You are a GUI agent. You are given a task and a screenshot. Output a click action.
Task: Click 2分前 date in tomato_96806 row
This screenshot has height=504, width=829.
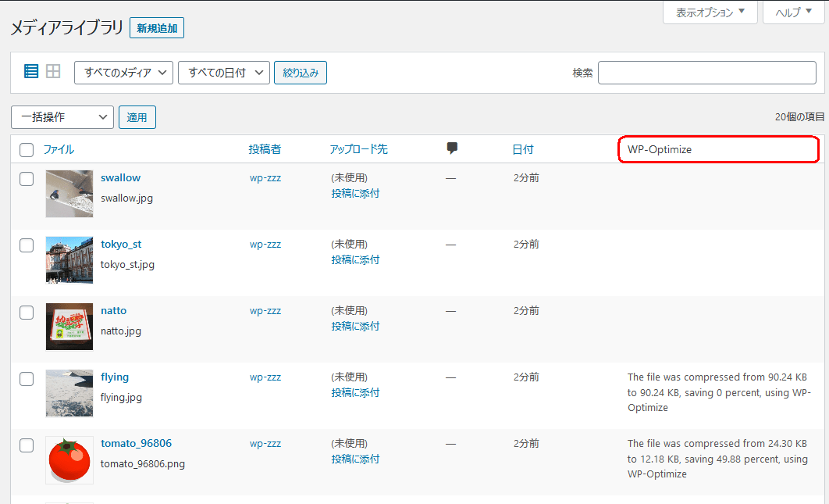pyautogui.click(x=526, y=443)
